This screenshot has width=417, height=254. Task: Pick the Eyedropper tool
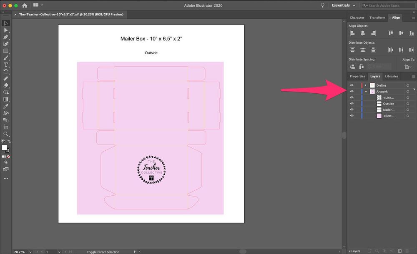pos(6,106)
